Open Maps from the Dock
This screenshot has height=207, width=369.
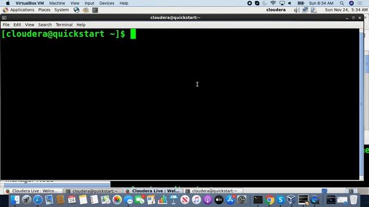tap(106, 200)
